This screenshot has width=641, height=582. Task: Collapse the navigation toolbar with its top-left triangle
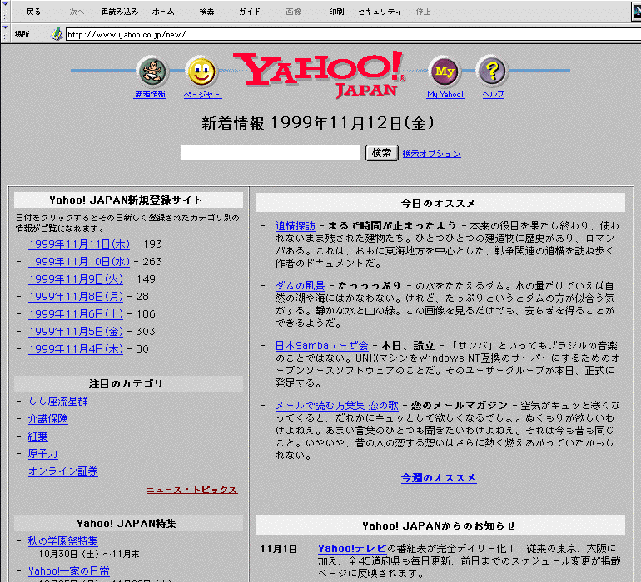[5, 3]
